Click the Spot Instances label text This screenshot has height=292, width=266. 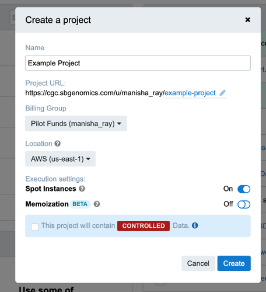click(51, 189)
